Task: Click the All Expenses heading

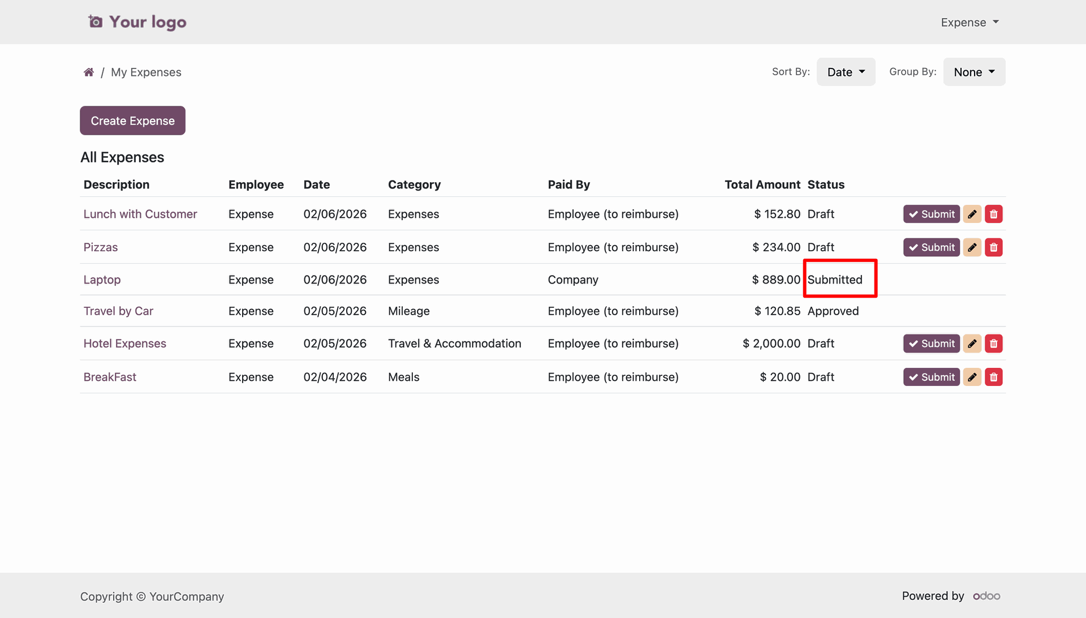Action: (x=122, y=157)
